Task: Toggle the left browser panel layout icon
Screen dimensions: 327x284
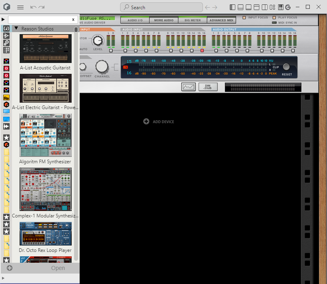Action: 233,7
